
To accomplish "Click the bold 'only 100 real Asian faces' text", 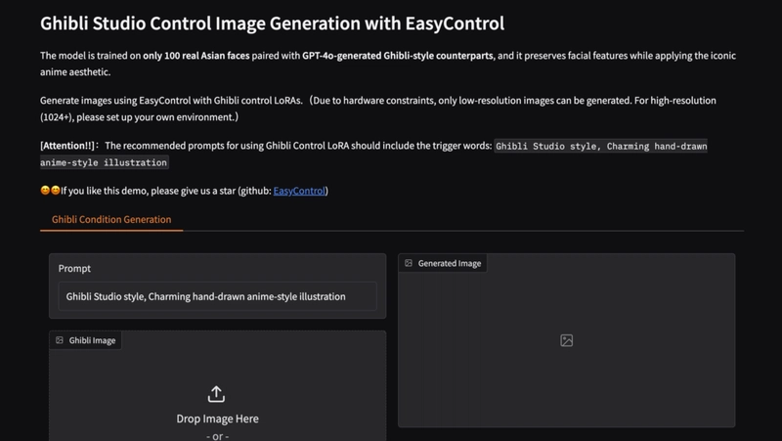I will [x=196, y=56].
